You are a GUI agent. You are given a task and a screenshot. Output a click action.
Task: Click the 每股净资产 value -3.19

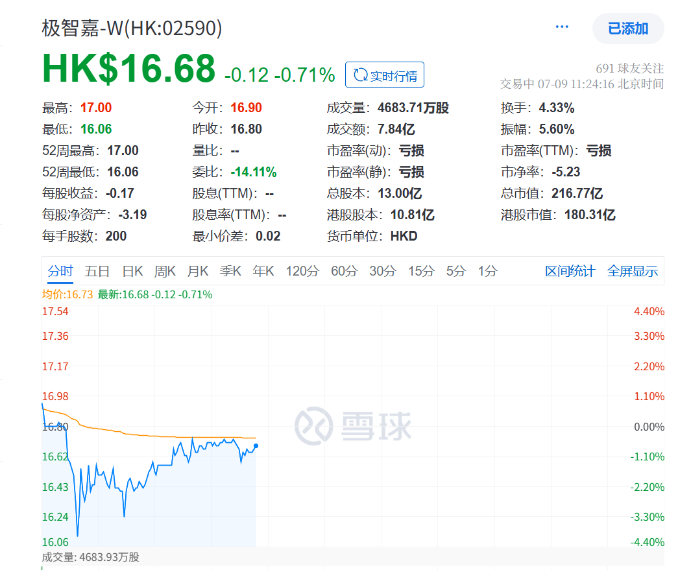click(x=132, y=215)
